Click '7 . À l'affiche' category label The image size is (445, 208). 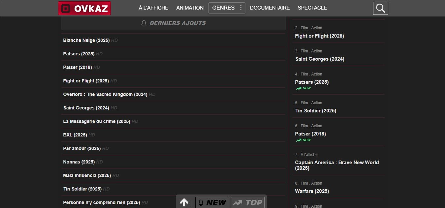[x=306, y=155]
